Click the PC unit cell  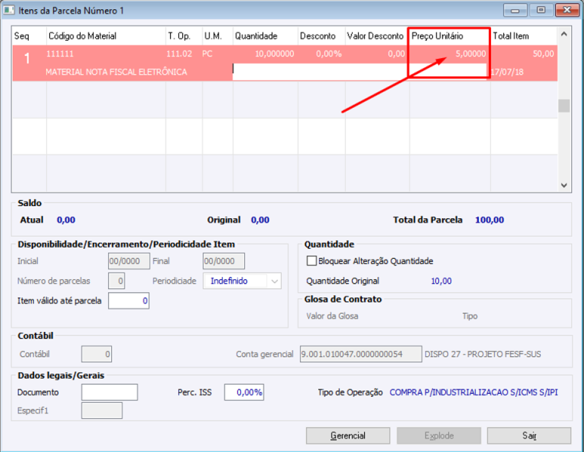pos(208,54)
